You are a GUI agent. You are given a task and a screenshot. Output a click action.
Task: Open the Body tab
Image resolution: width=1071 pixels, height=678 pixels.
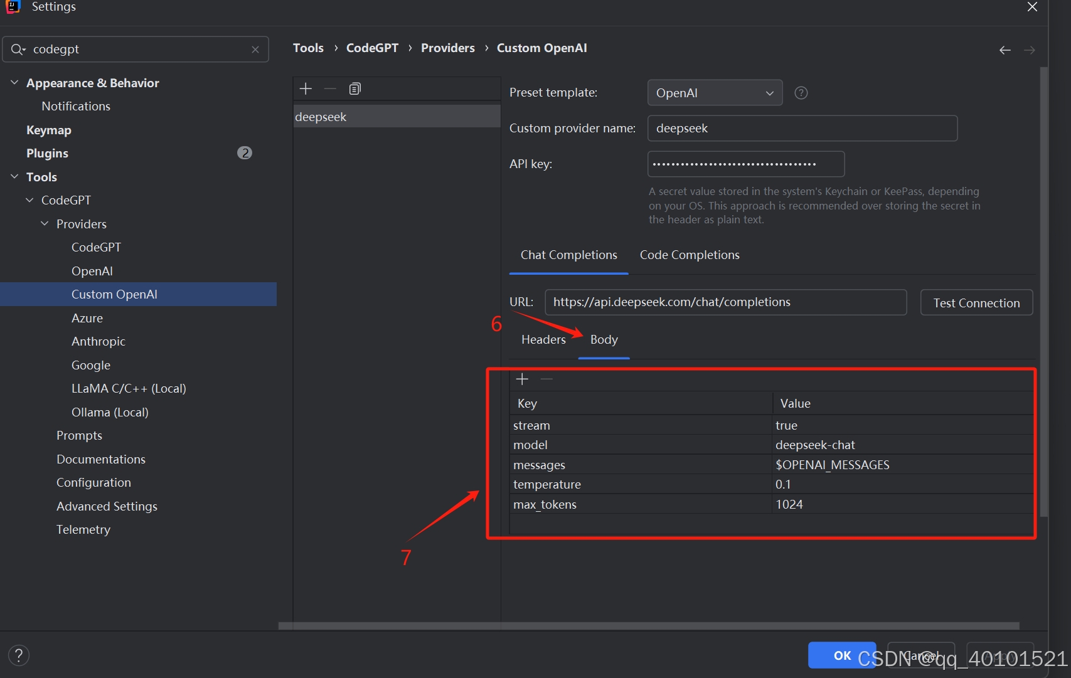pyautogui.click(x=604, y=339)
